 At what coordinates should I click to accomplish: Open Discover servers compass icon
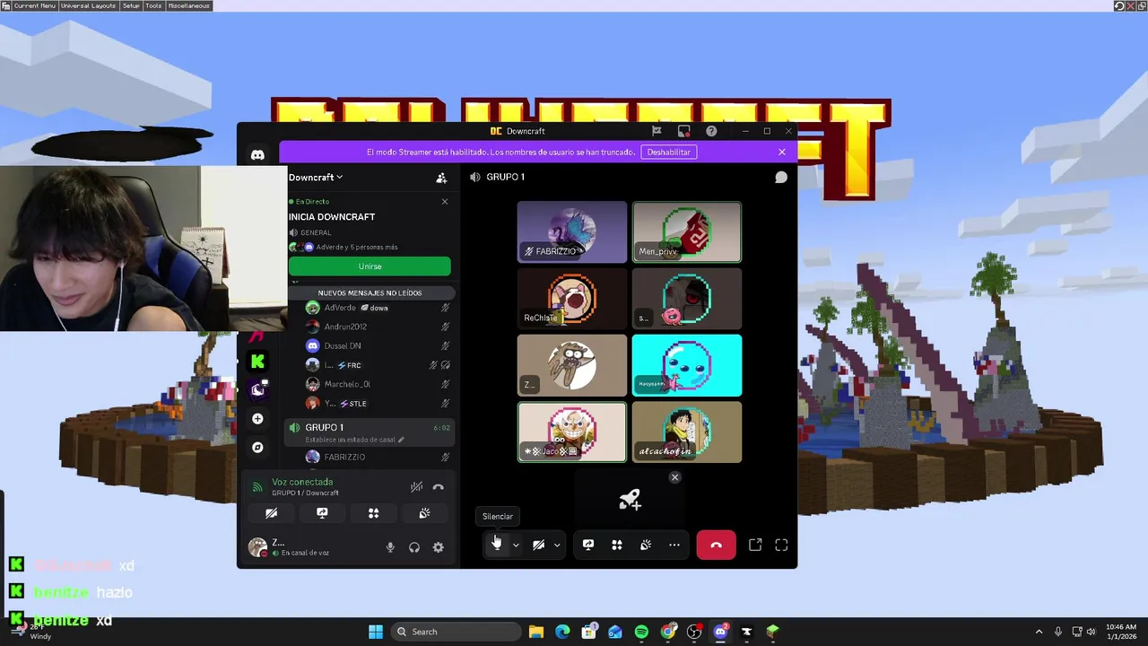(x=257, y=447)
